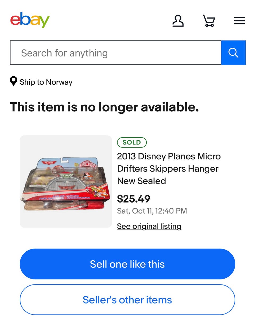Open the account profile icon

click(178, 21)
